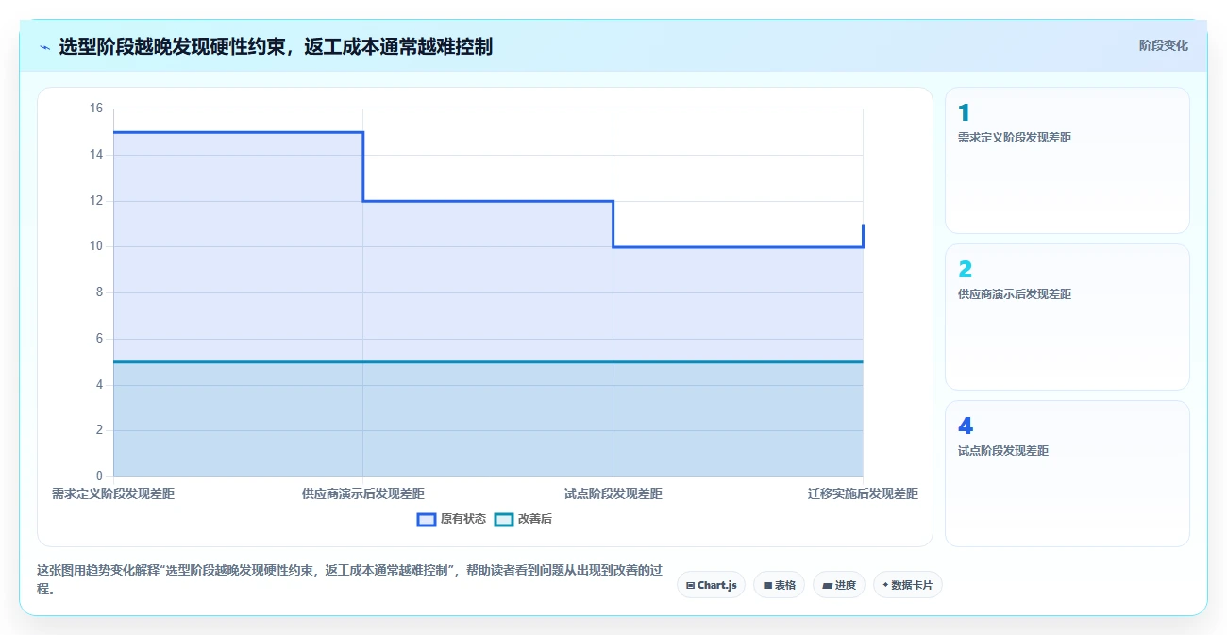Open card 2 供应商演示后发现差距
The image size is (1227, 635).
(1067, 317)
